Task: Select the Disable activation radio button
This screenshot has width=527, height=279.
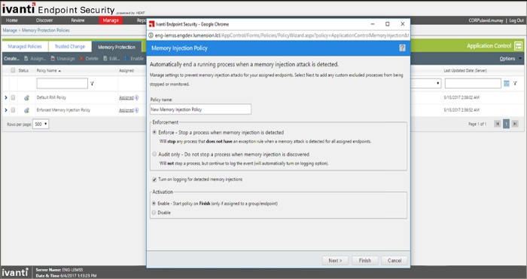Action: (x=154, y=213)
